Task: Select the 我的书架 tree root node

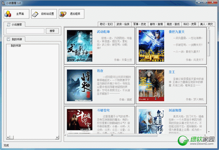Action: coord(16,46)
